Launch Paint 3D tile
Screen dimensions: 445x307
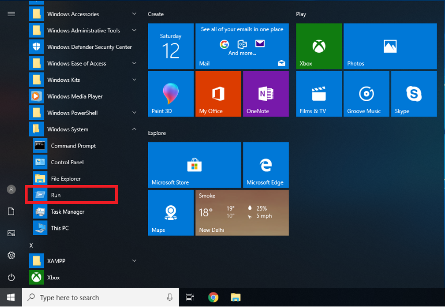[x=170, y=94]
